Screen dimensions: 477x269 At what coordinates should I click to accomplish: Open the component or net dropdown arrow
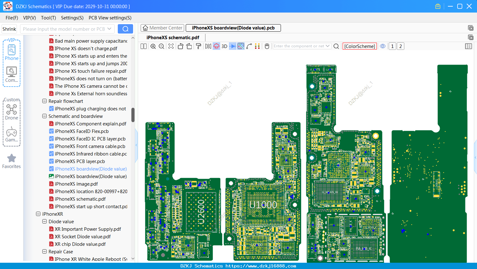tap(328, 46)
